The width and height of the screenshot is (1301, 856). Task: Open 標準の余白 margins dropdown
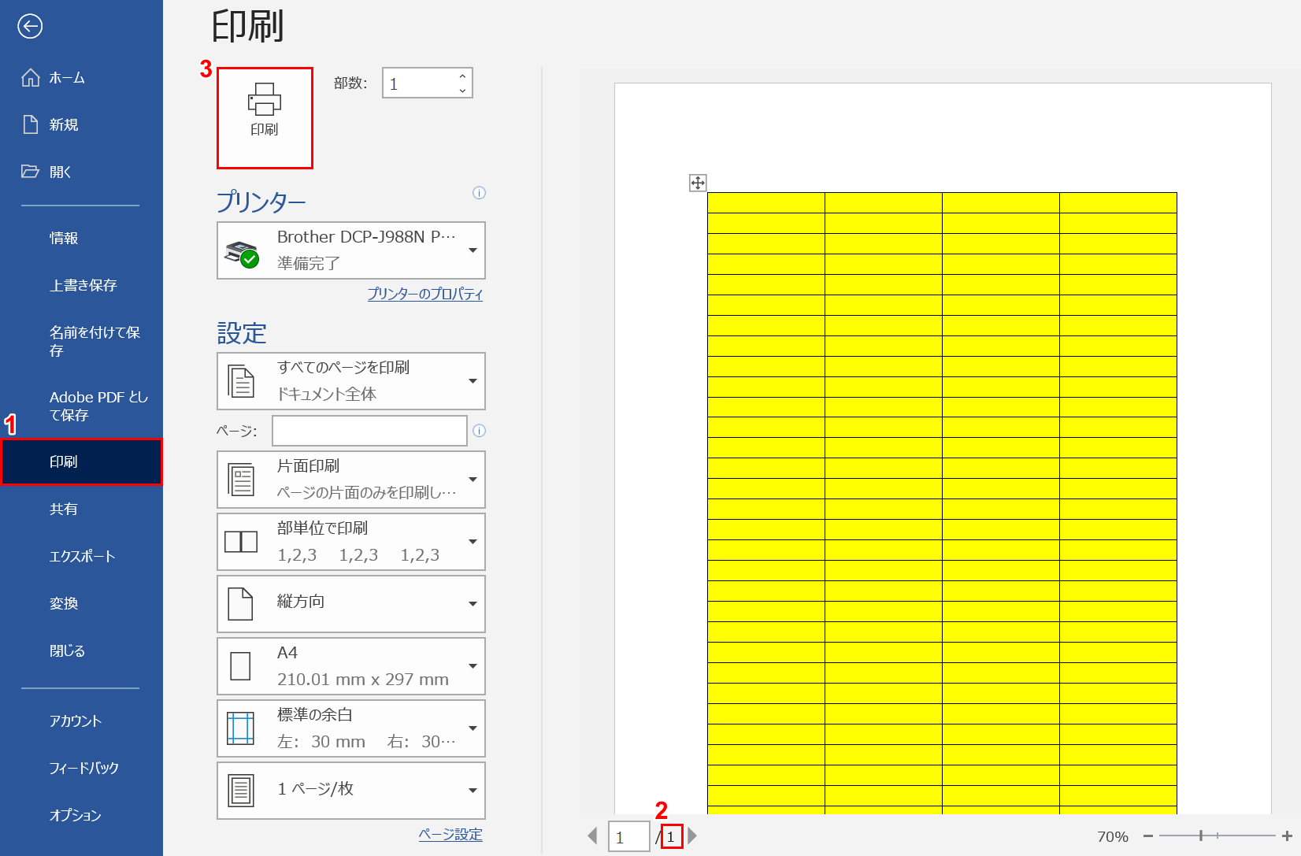click(x=351, y=728)
